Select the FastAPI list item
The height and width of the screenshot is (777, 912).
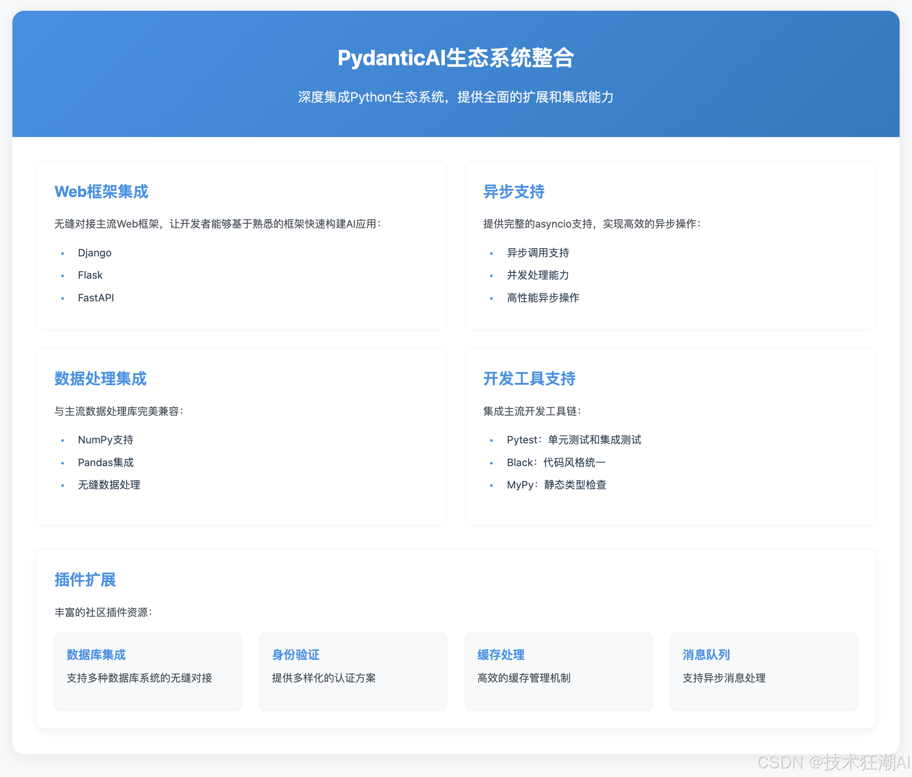tap(96, 298)
